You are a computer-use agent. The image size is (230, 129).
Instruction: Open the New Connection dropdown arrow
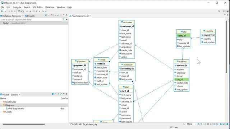pyautogui.click(x=5, y=11)
